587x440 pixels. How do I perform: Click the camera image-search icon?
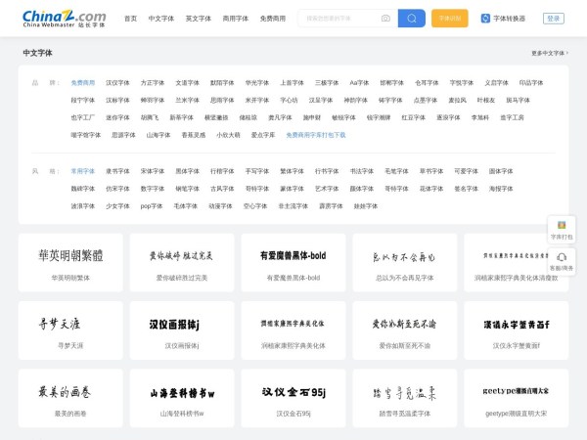(x=385, y=18)
